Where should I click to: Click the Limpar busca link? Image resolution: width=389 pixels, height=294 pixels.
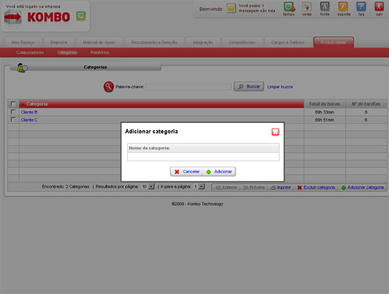(x=280, y=87)
